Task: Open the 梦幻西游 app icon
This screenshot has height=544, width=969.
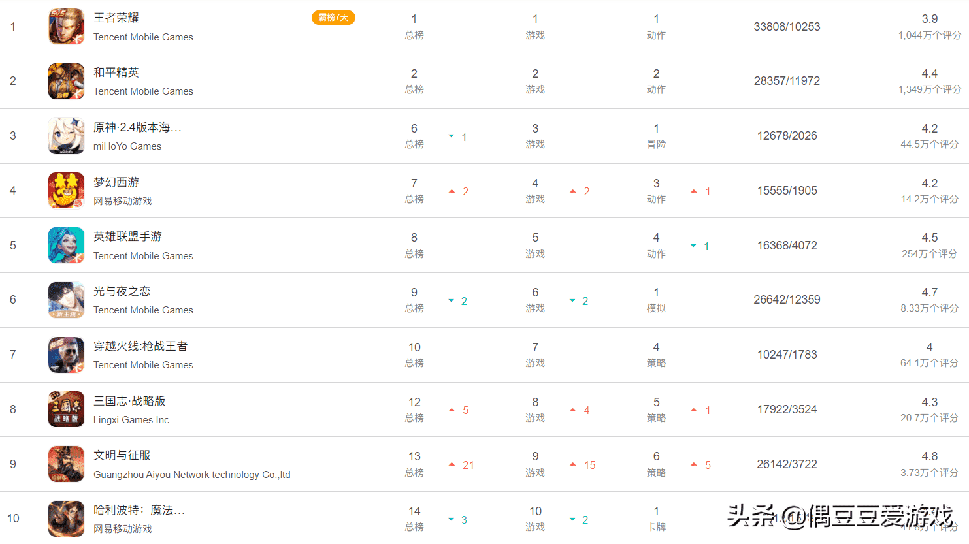Action: pyautogui.click(x=67, y=191)
